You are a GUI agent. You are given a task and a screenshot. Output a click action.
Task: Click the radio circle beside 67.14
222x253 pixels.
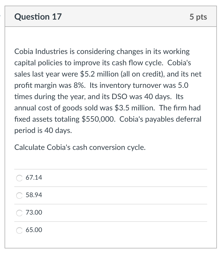tap(19, 178)
